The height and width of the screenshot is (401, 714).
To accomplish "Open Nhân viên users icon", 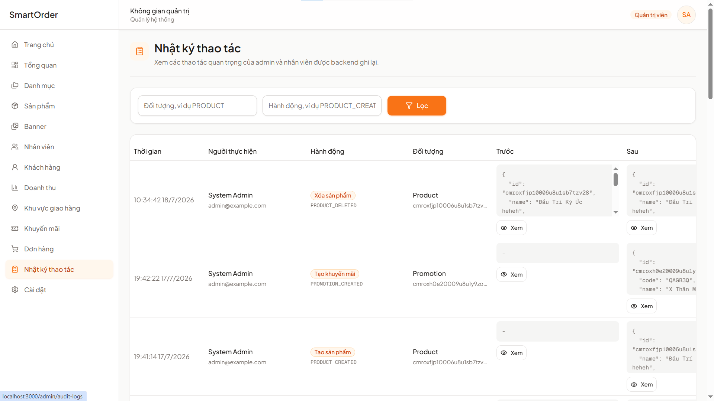I will (x=15, y=147).
